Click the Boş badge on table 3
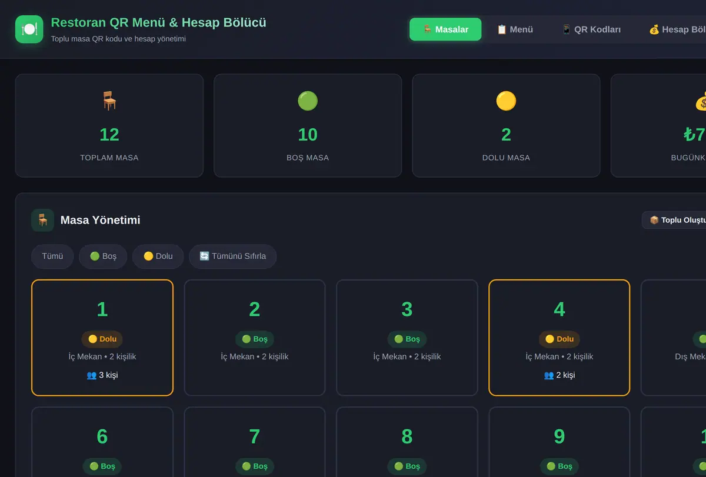Viewport: 706px width, 477px height. click(407, 339)
